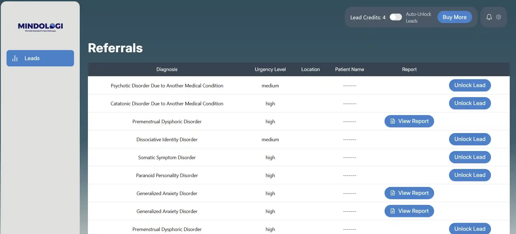Open the settings gear icon
The height and width of the screenshot is (234, 516).
click(x=499, y=17)
